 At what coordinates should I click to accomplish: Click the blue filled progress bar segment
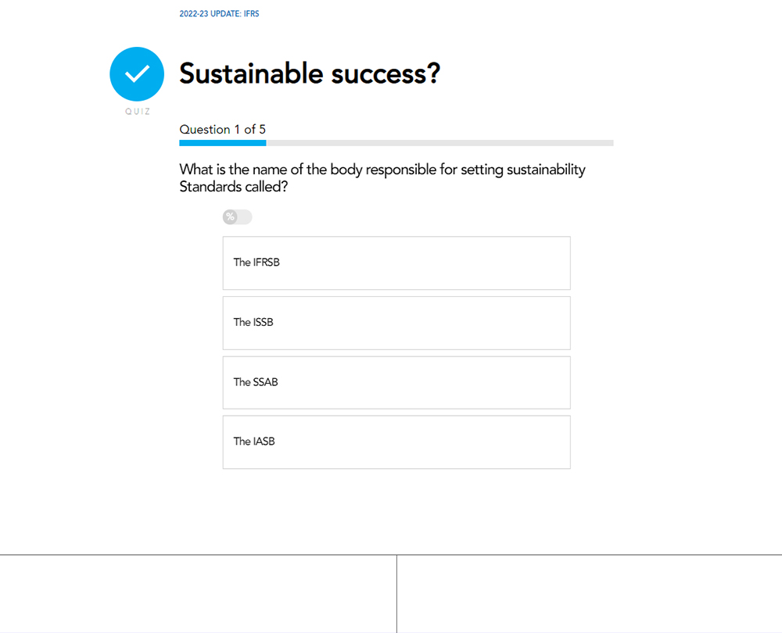(223, 143)
